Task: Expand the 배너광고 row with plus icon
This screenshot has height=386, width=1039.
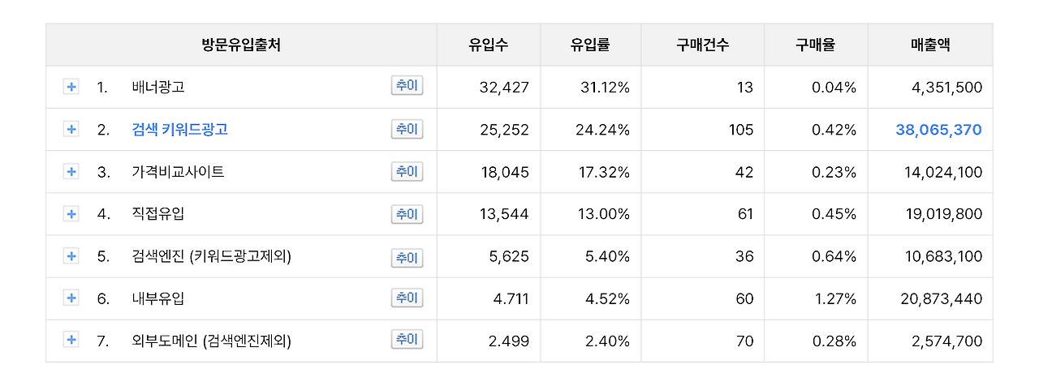Action: (x=71, y=87)
